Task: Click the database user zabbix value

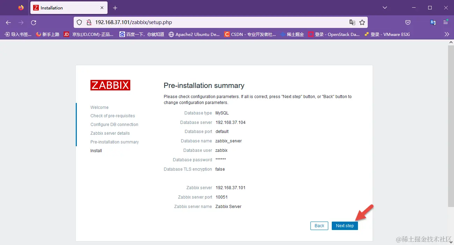Action: click(221, 150)
